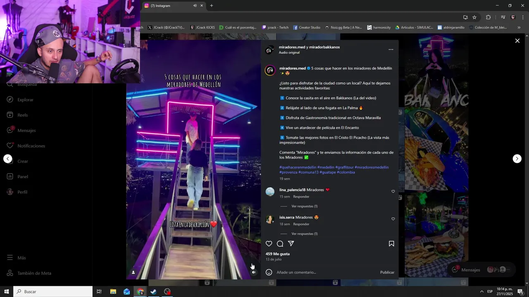Open the three-dot post options menu
Screen dimensions: 529x297
[391, 49]
